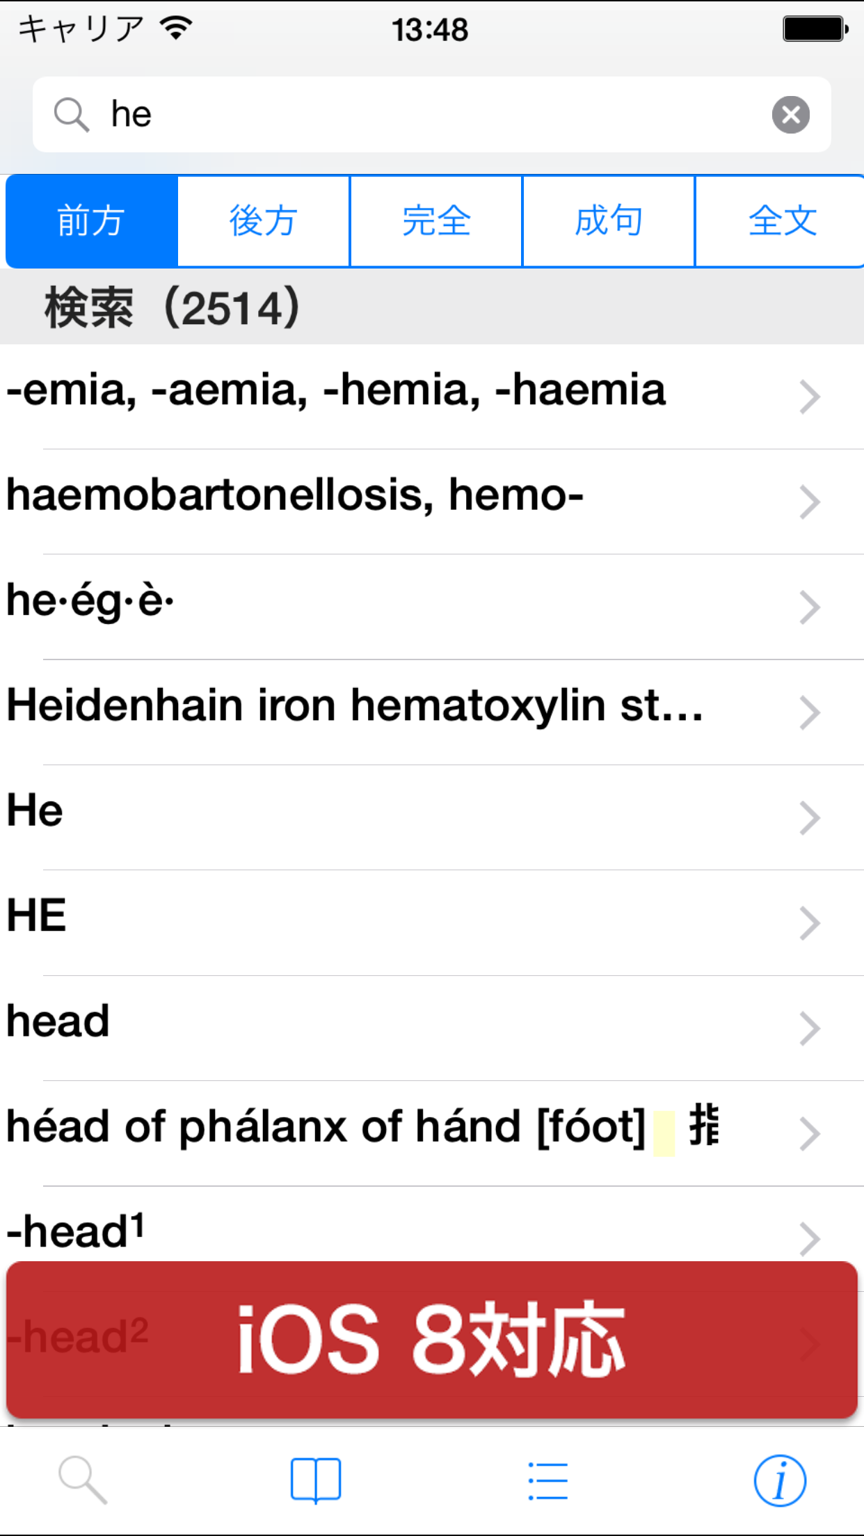Open the HE uppercase entry
Image resolution: width=864 pixels, height=1536 pixels.
[x=38, y=915]
